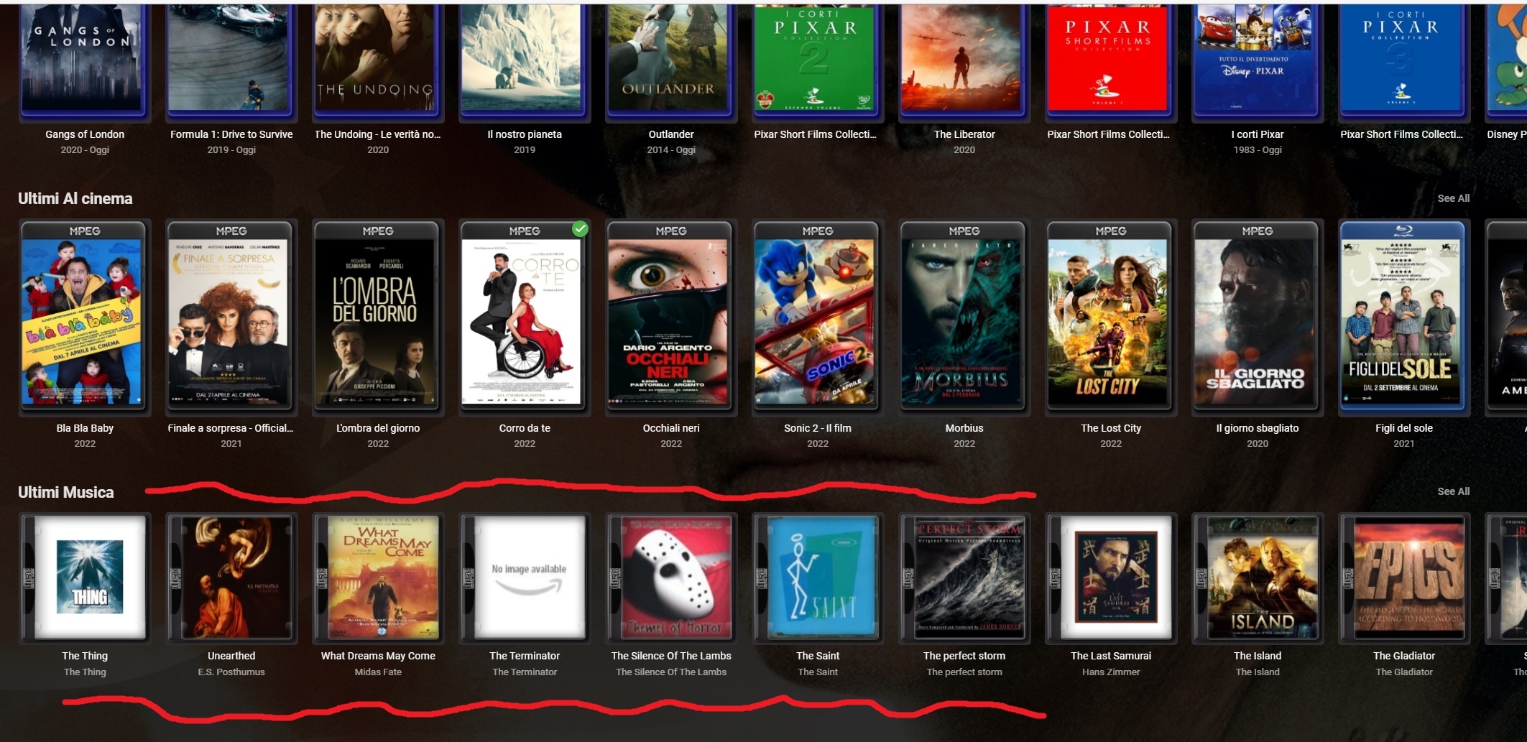Click the 'Outlander' title text
This screenshot has width=1527, height=742.
click(671, 134)
